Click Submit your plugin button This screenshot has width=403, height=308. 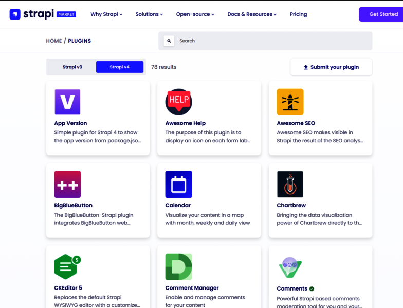pyautogui.click(x=331, y=67)
